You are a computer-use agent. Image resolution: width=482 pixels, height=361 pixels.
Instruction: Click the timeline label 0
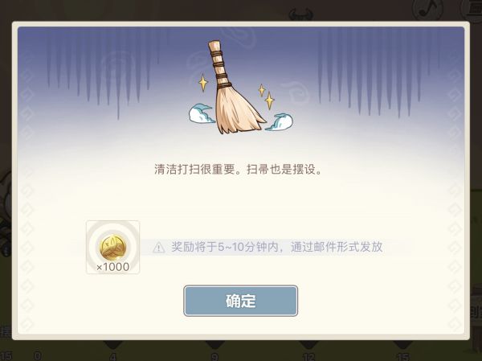click(38, 356)
